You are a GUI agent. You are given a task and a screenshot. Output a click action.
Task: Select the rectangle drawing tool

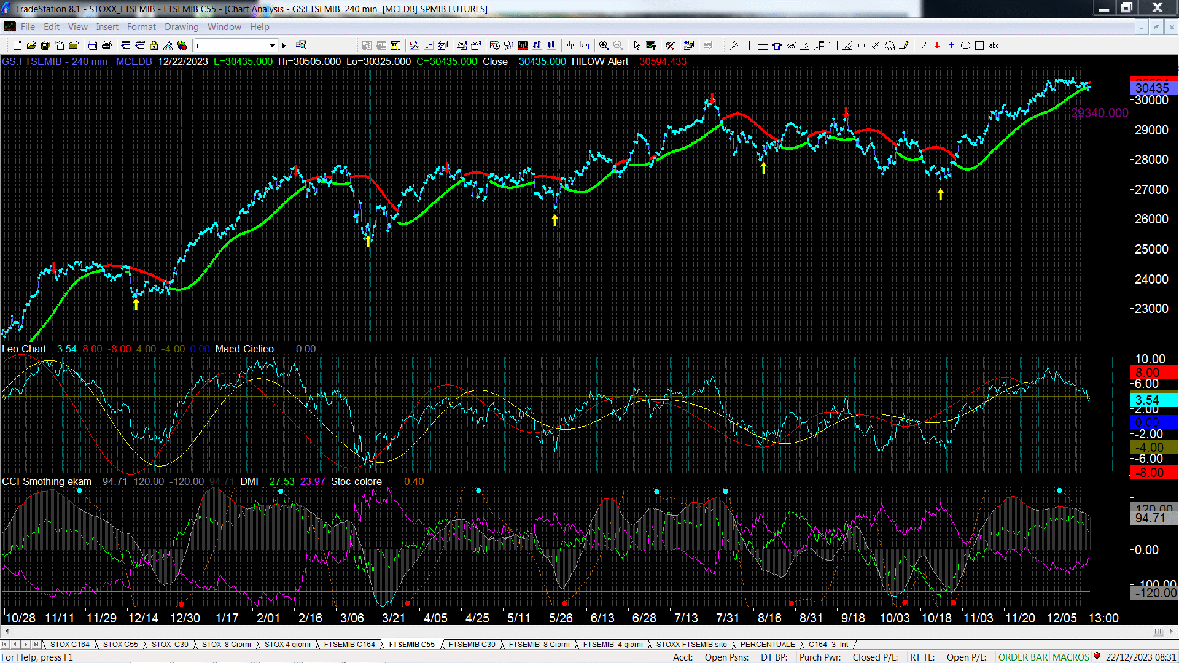click(979, 45)
